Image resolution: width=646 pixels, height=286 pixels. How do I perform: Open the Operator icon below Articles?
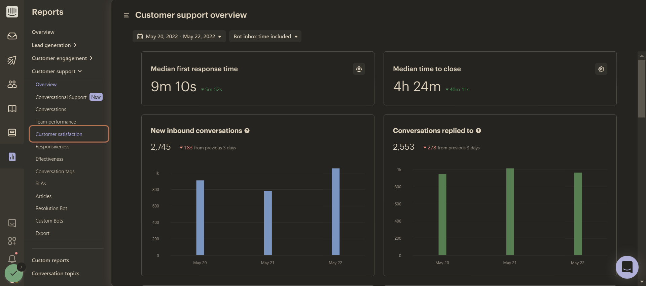pyautogui.click(x=12, y=133)
